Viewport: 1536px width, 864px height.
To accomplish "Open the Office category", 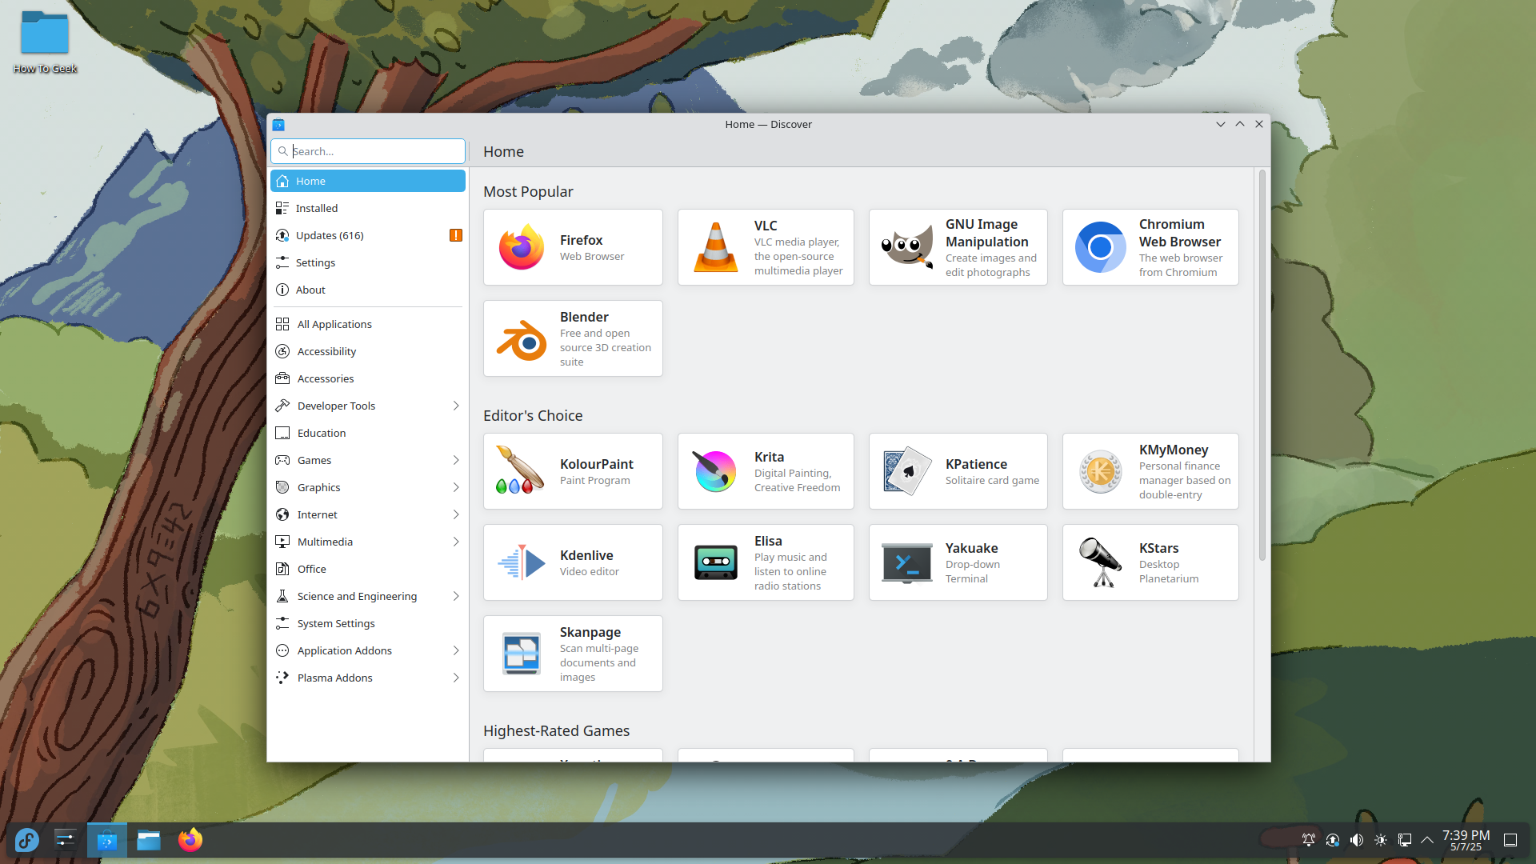I will (368, 569).
